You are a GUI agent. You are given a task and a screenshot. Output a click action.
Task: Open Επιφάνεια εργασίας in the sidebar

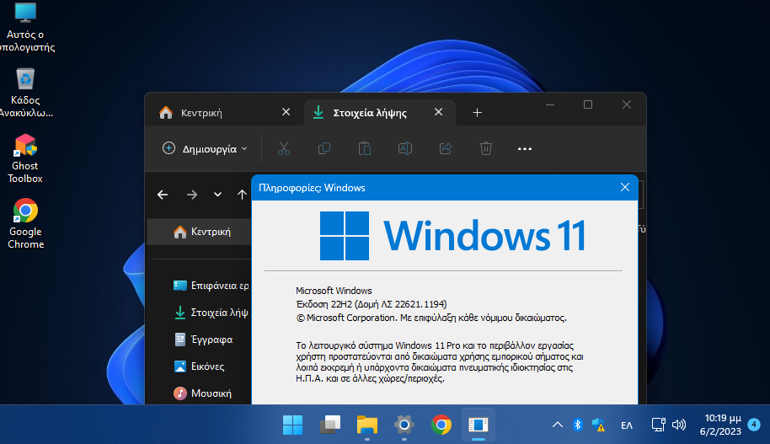point(211,286)
